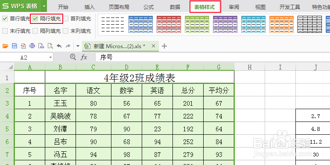Open the 视图 ribbon tab
This screenshot has height=165, width=330.
260,7
